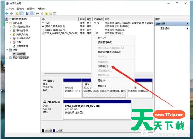
Task: Click the plug connection icon in the toolbar
Action: coord(37,13)
